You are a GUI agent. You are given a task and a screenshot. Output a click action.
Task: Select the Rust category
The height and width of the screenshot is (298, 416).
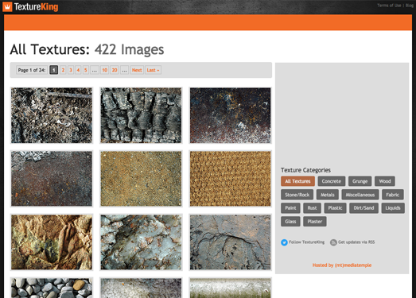coord(313,208)
